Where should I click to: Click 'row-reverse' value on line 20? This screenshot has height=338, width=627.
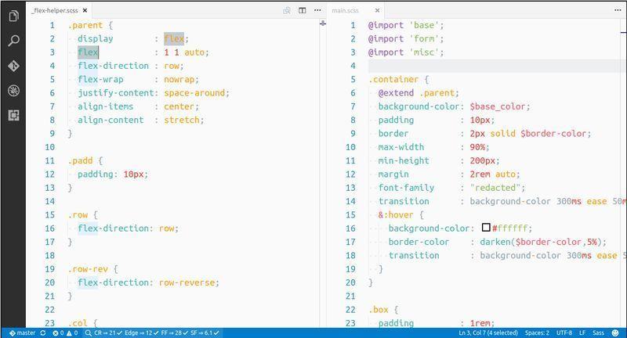pyautogui.click(x=187, y=282)
